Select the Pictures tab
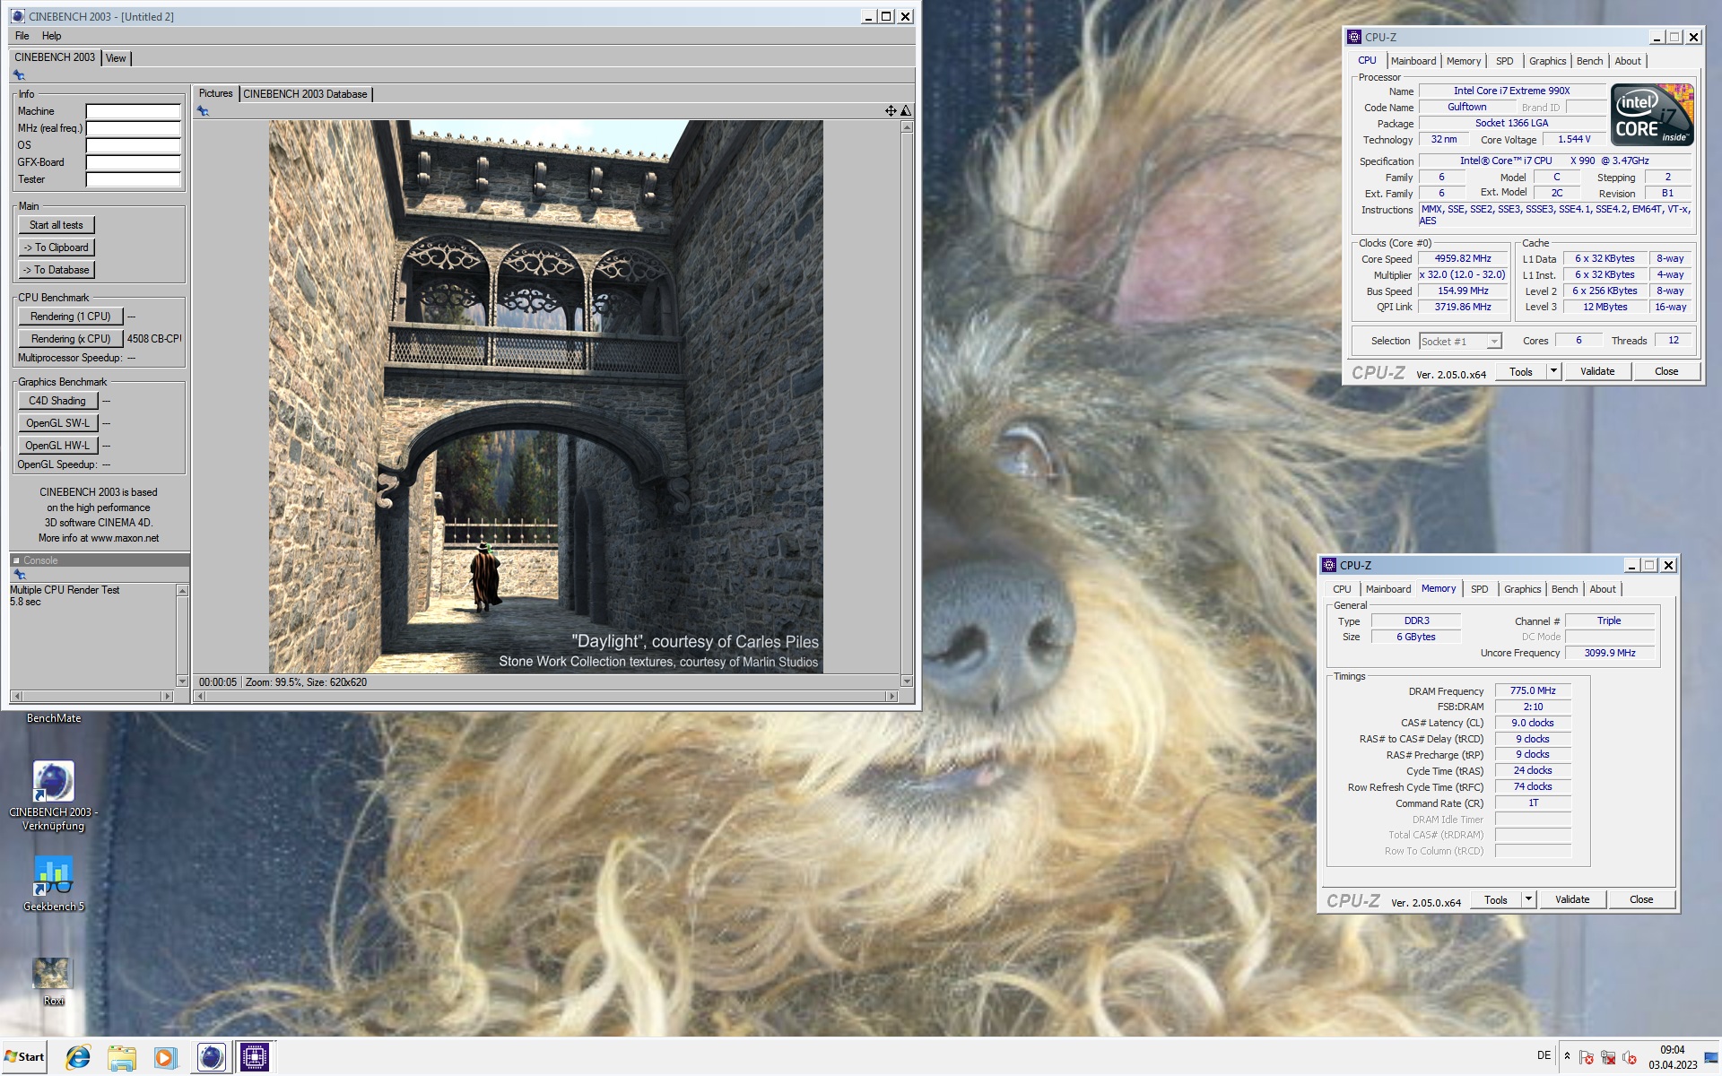This screenshot has height=1076, width=1722. (x=215, y=93)
